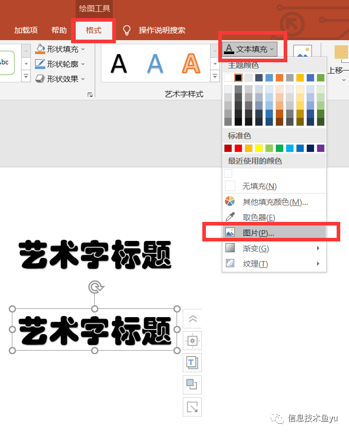Open the 形状轮廓 dropdown
This screenshot has height=434, width=349.
click(x=60, y=64)
